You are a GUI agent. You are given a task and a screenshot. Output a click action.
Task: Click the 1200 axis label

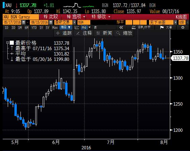pos(178,130)
